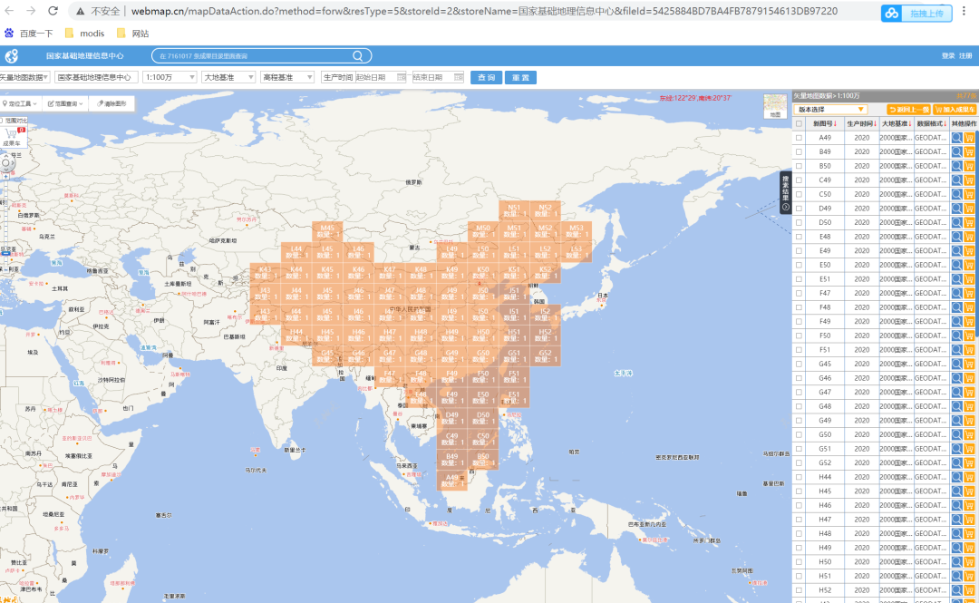979x603 pixels.
Task: Click the magnifier icon in row B50
Action: coord(956,166)
